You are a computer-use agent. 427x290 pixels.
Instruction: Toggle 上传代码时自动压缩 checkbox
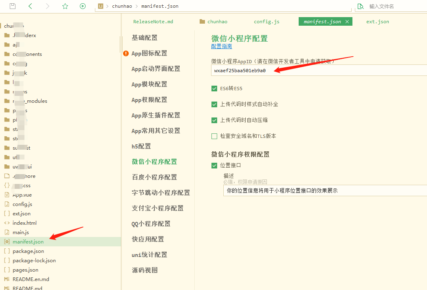pyautogui.click(x=214, y=120)
